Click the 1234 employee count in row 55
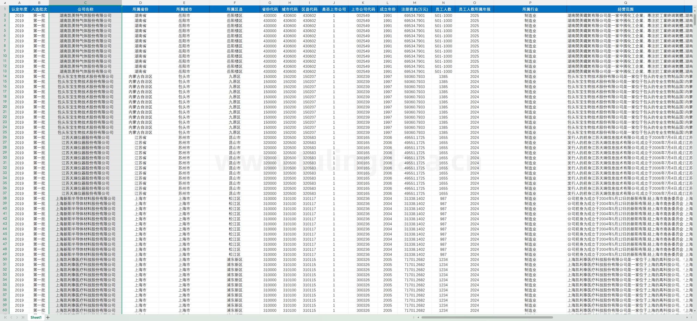The width and height of the screenshot is (697, 321). (444, 285)
